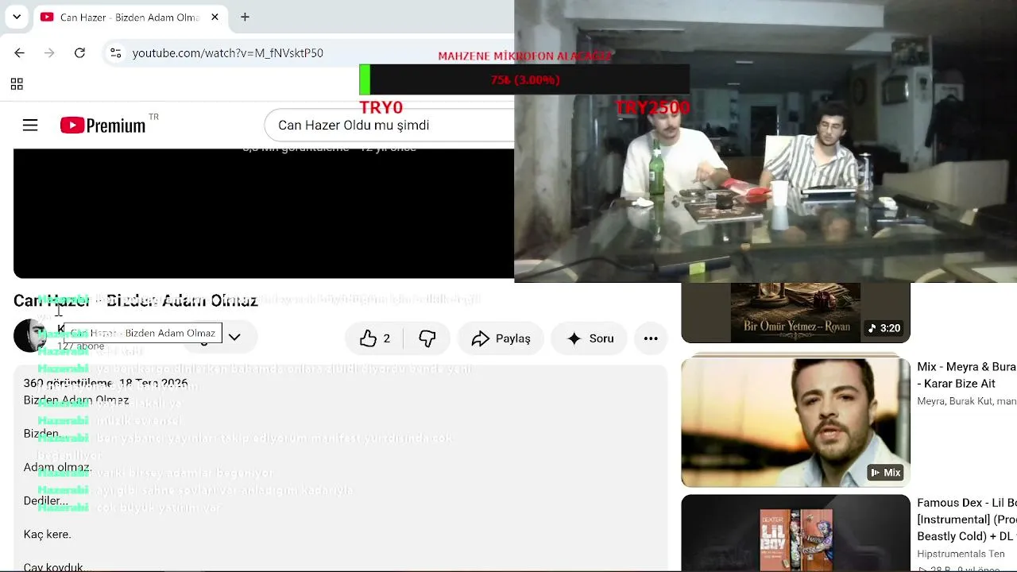The width and height of the screenshot is (1017, 572).
Task: Share the video using Paylaş
Action: pos(501,338)
